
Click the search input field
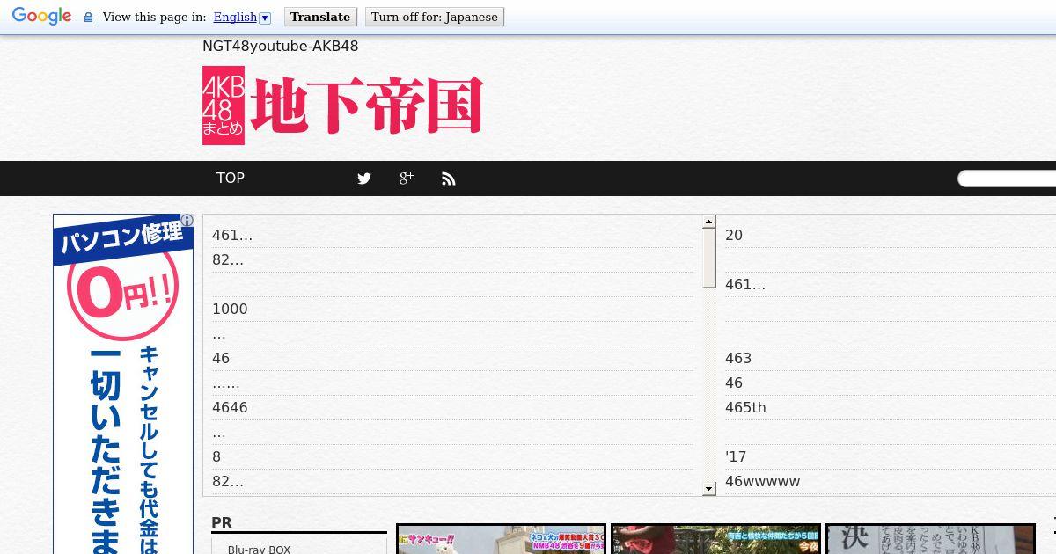point(1007,179)
